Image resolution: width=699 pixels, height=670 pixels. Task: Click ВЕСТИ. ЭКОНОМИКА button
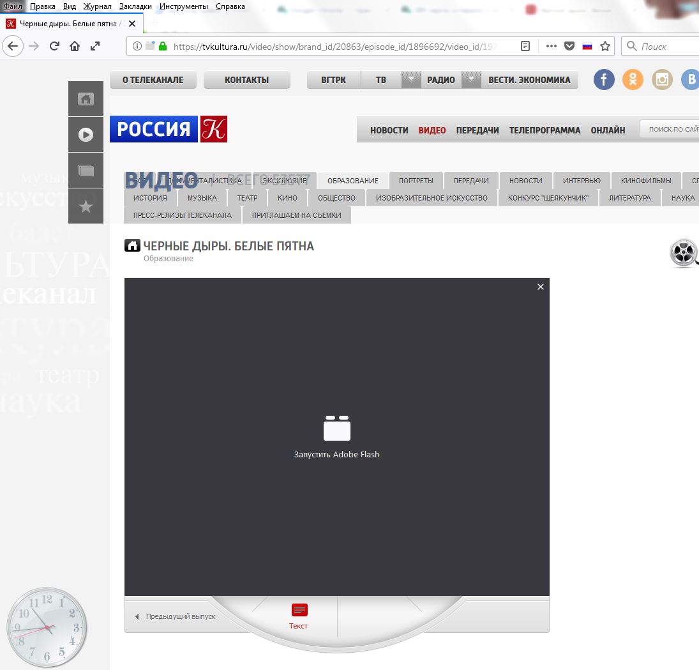(529, 80)
